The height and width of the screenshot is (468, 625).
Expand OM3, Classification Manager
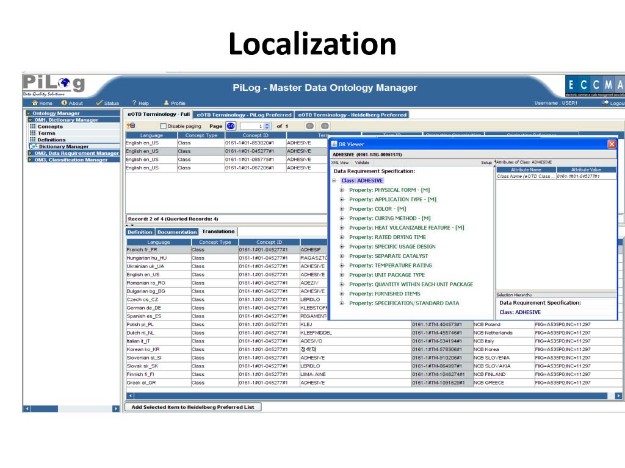tap(31, 160)
